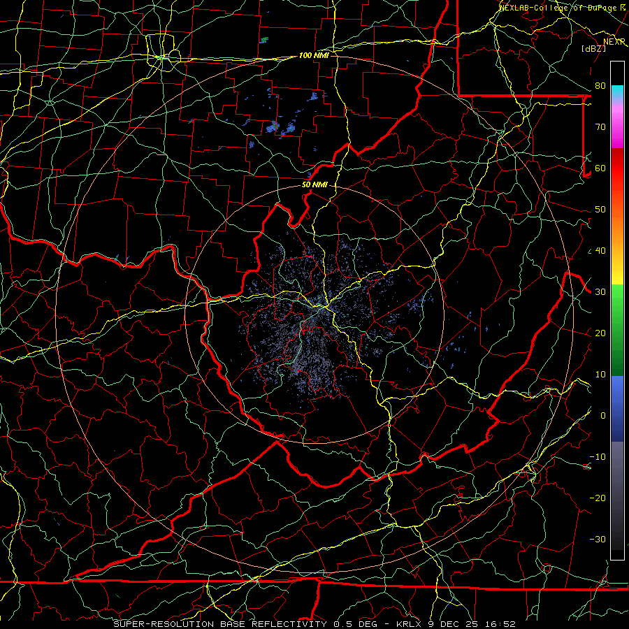Pick the green band of the dBZ color bar
Image resolution: width=629 pixels, height=629 pixels.
tap(617, 330)
